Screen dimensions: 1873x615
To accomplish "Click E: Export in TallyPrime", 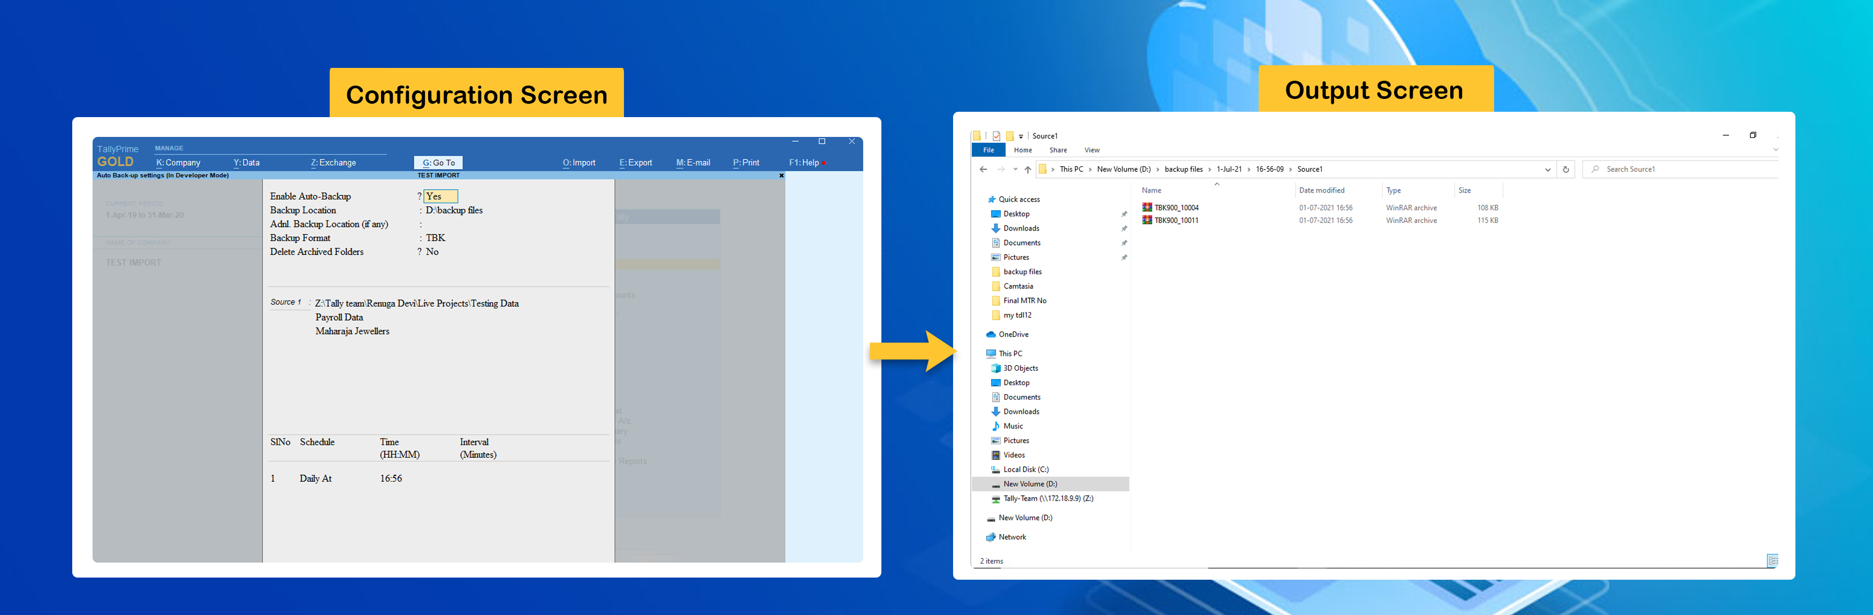I will pos(636,163).
